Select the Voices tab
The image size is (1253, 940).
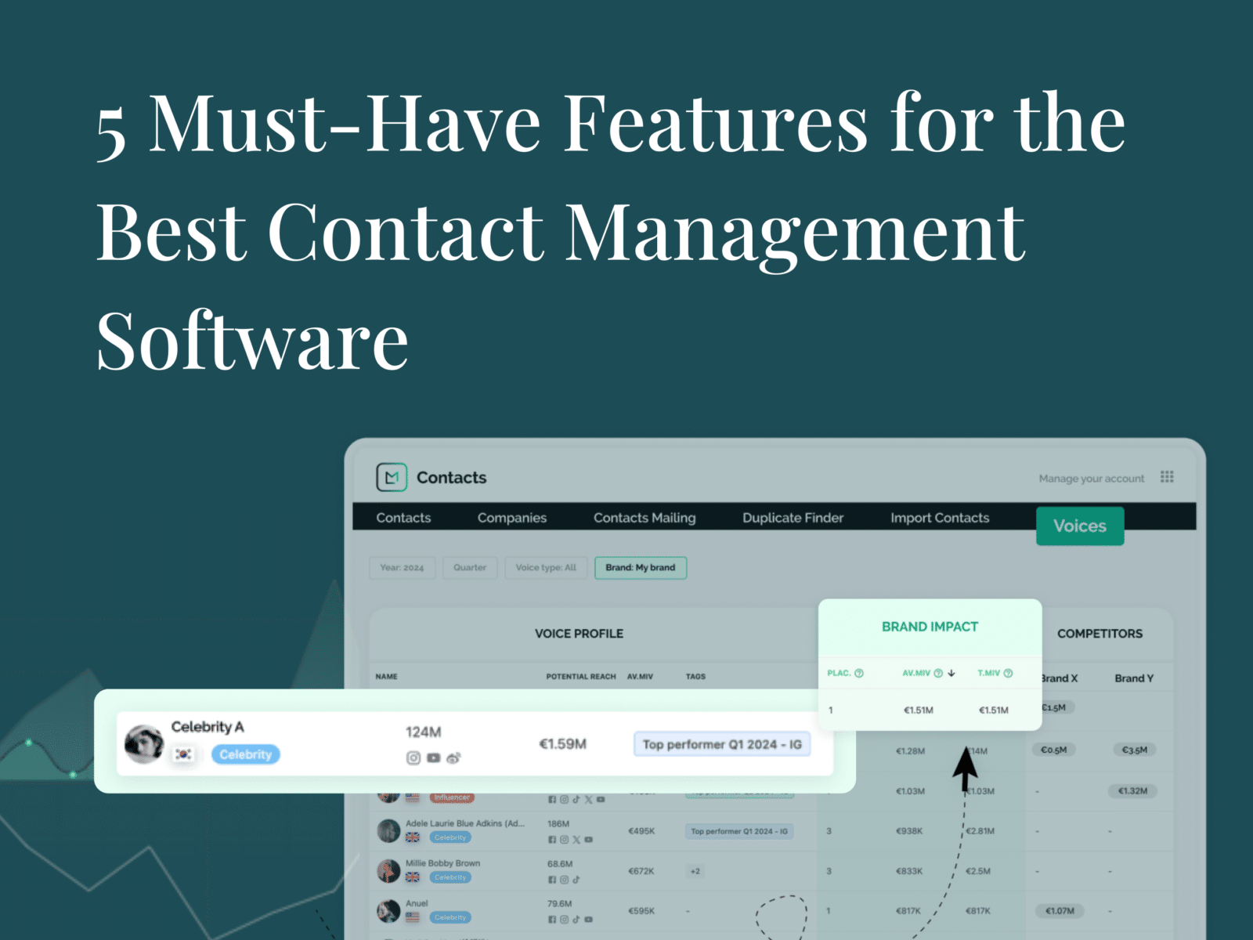1080,526
